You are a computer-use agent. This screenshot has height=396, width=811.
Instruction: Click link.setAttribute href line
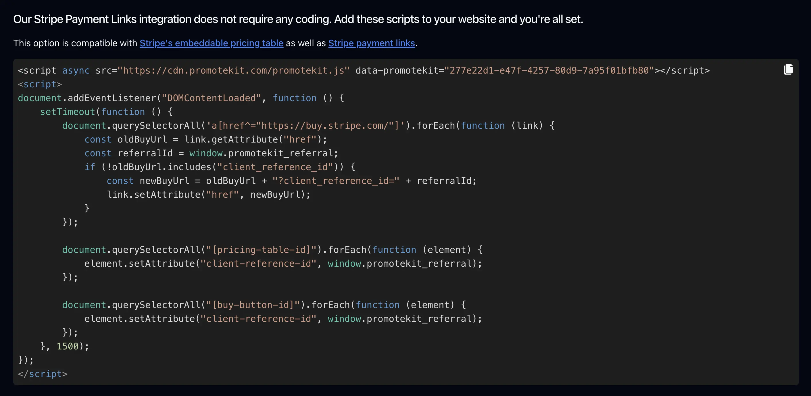point(208,195)
